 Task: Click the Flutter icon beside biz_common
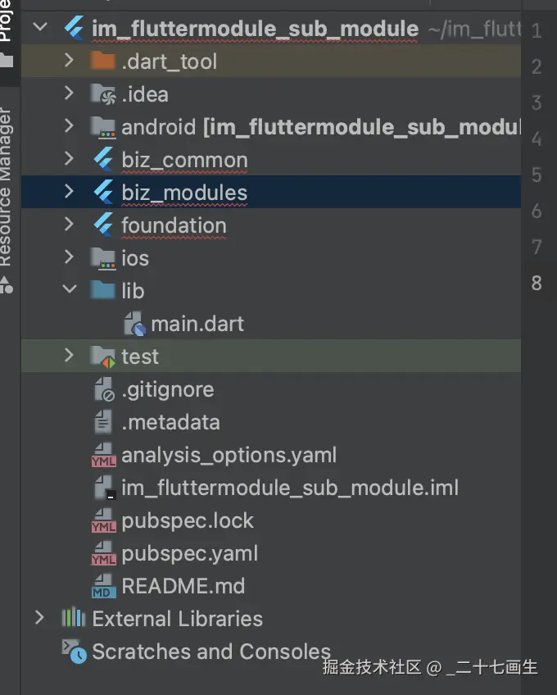point(104,160)
